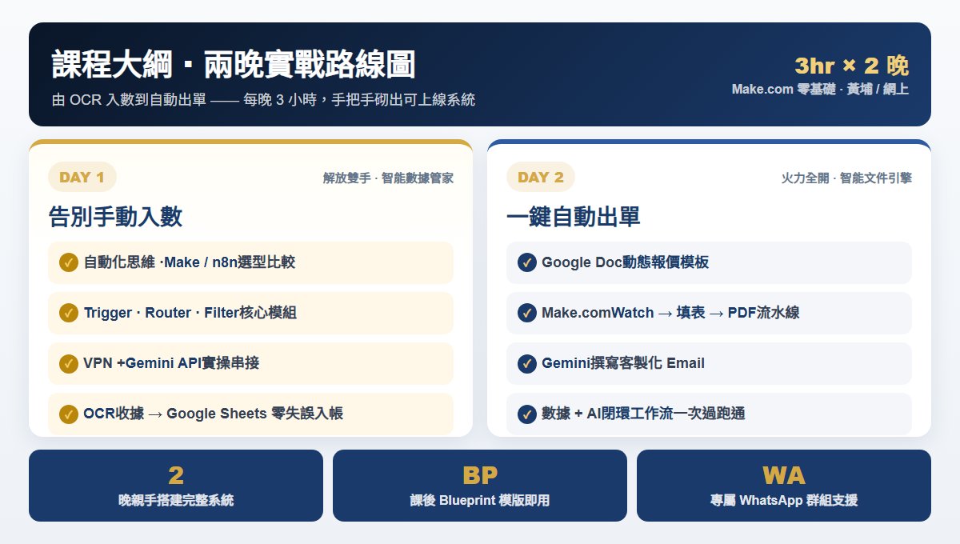Click the gold WA abbreviation
The height and width of the screenshot is (544, 960).
784,475
